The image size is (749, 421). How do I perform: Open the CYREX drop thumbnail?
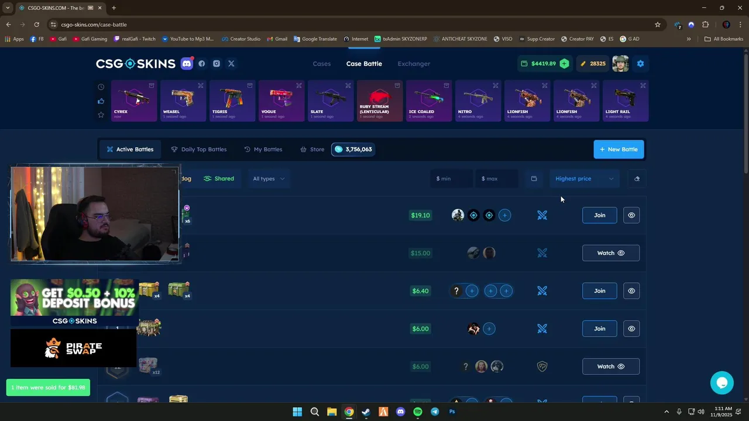[x=133, y=101]
